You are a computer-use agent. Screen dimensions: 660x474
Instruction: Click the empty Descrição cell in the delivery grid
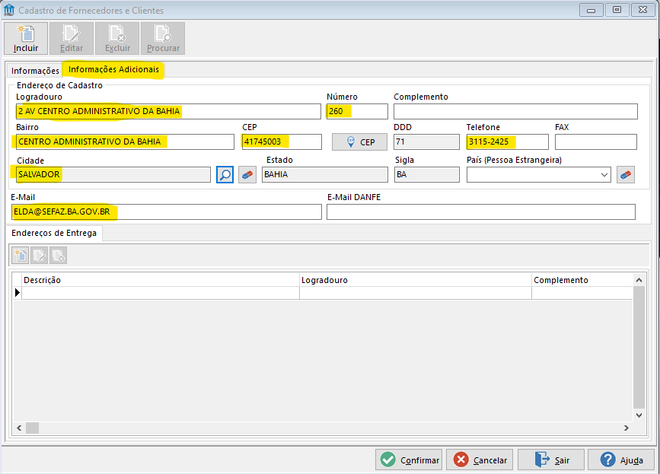point(161,293)
